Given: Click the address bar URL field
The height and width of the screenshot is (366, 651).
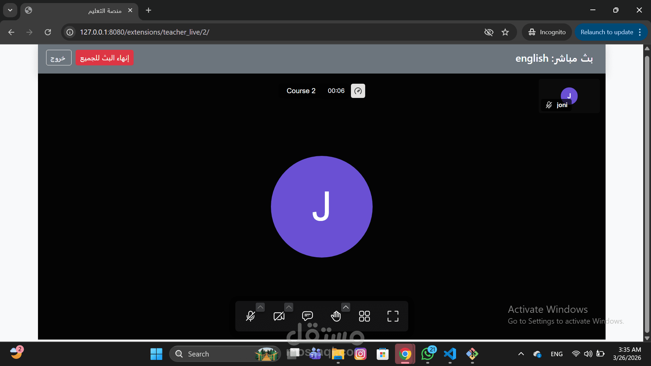Looking at the screenshot, I should coord(271,32).
